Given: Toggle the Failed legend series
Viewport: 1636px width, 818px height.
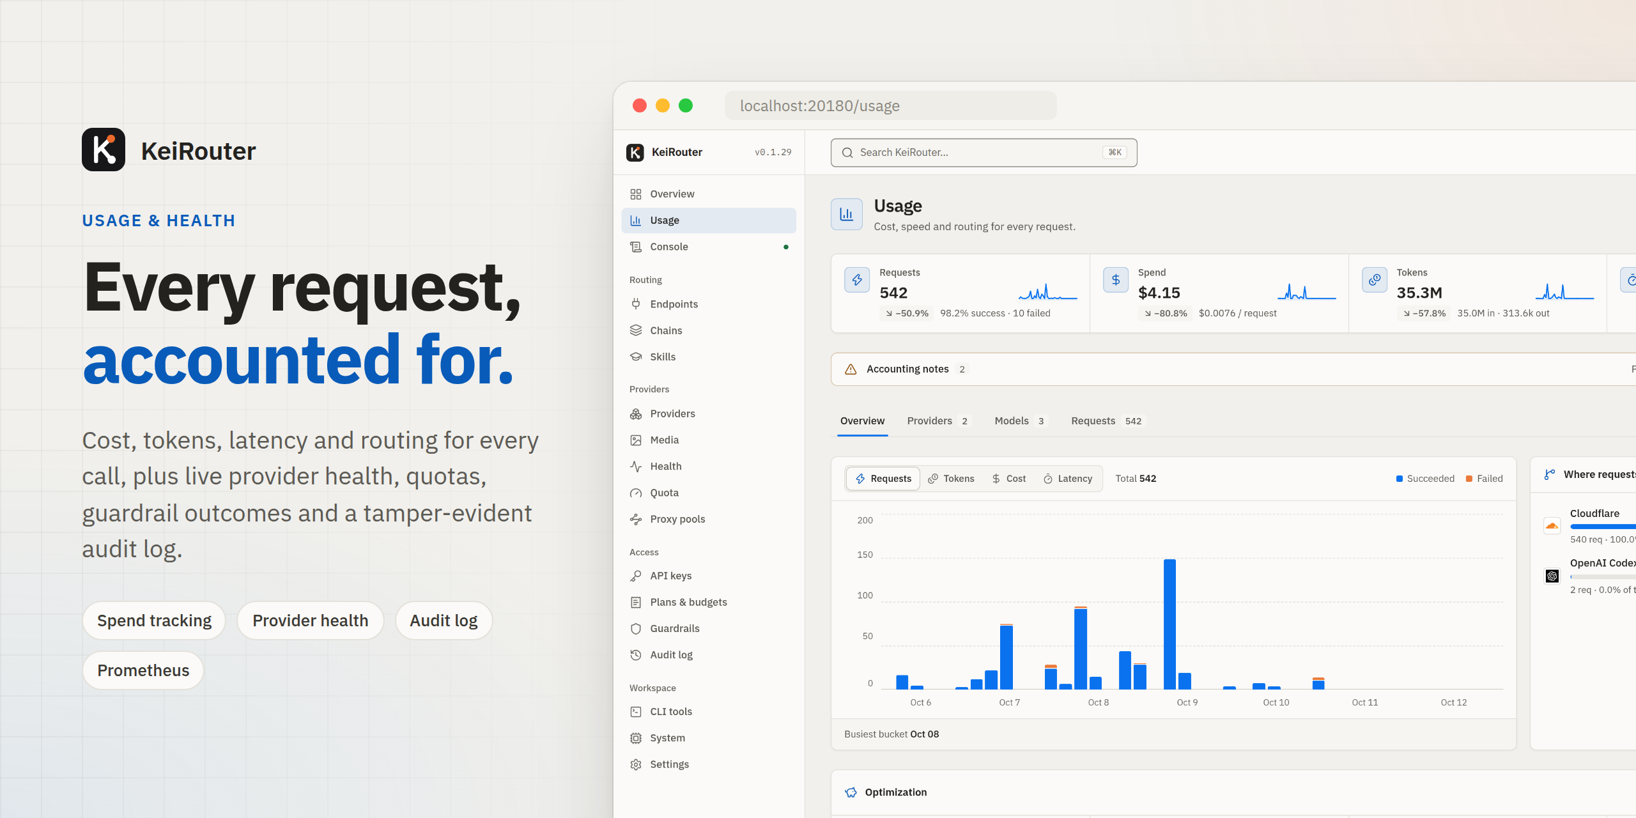Looking at the screenshot, I should (x=1484, y=479).
